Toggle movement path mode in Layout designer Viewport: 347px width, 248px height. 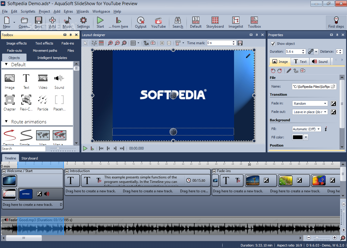click(x=146, y=43)
